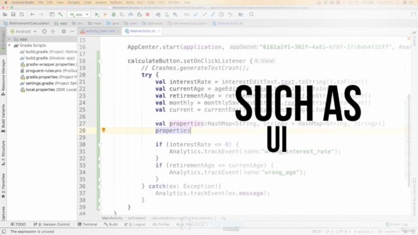Show Git history clock icon

(x=221, y=14)
